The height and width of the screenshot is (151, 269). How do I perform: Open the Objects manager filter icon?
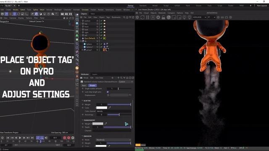[x=130, y=17]
